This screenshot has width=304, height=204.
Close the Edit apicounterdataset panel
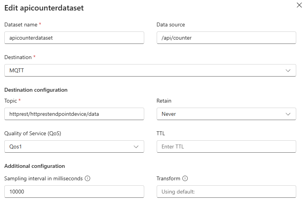(x=299, y=5)
